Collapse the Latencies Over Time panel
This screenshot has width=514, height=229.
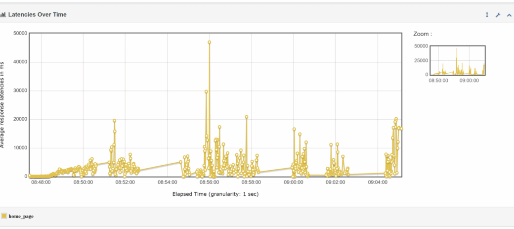(x=509, y=15)
